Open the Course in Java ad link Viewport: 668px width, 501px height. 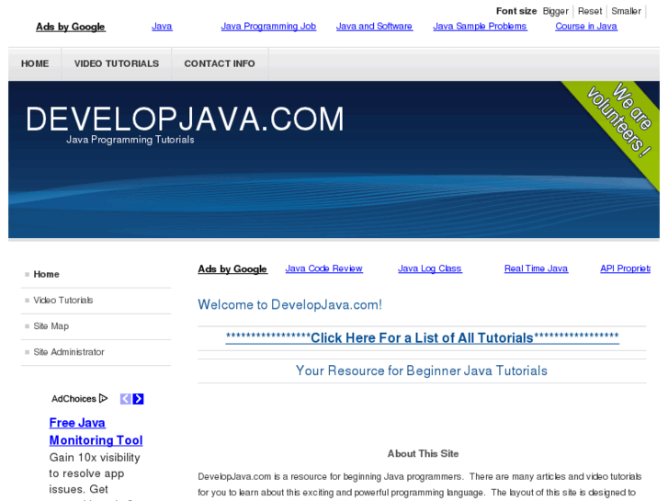pos(586,26)
